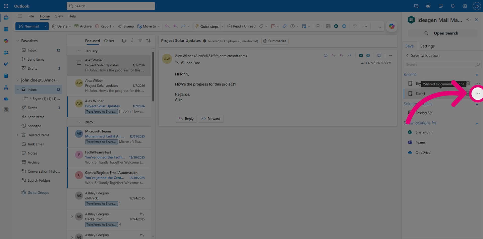Pin the Ideagen Mail Manager pane
The height and width of the screenshot is (239, 483).
click(x=468, y=20)
